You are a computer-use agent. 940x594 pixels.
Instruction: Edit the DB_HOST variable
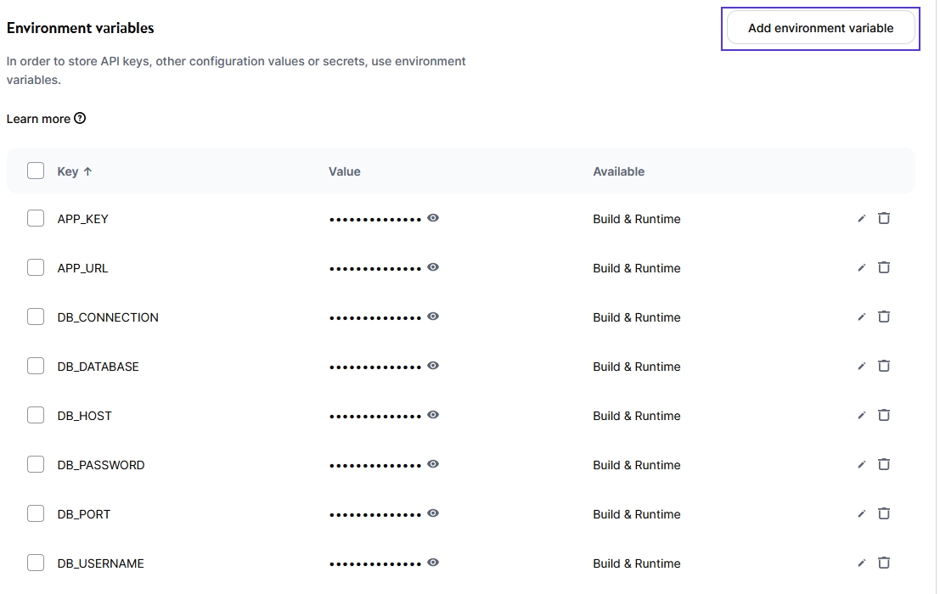(x=861, y=415)
